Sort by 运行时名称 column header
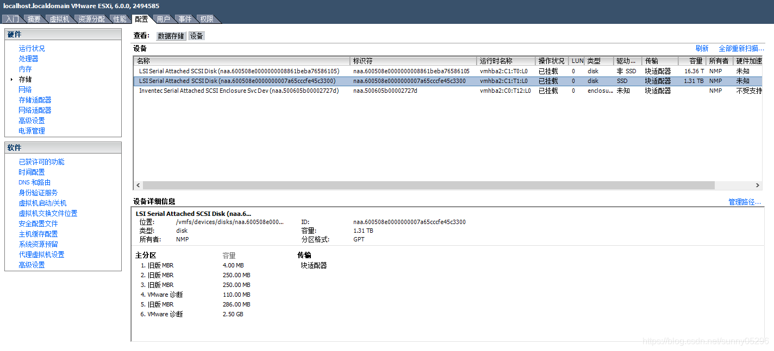Viewport: 774px width, 351px height. tap(506, 61)
